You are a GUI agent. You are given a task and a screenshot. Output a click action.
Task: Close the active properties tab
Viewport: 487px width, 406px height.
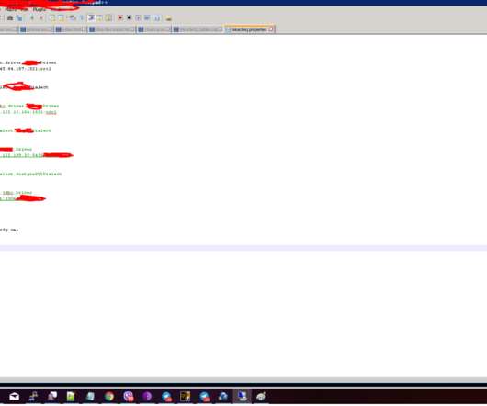click(x=271, y=29)
